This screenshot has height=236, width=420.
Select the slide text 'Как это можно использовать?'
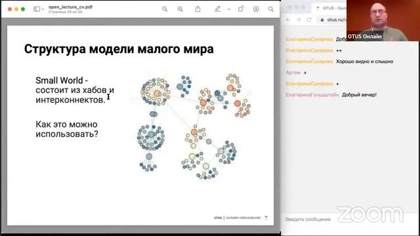pos(67,129)
